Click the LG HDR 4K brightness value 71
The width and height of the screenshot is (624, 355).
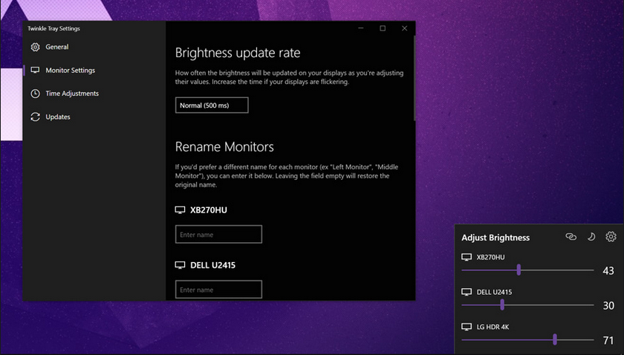[x=608, y=340]
